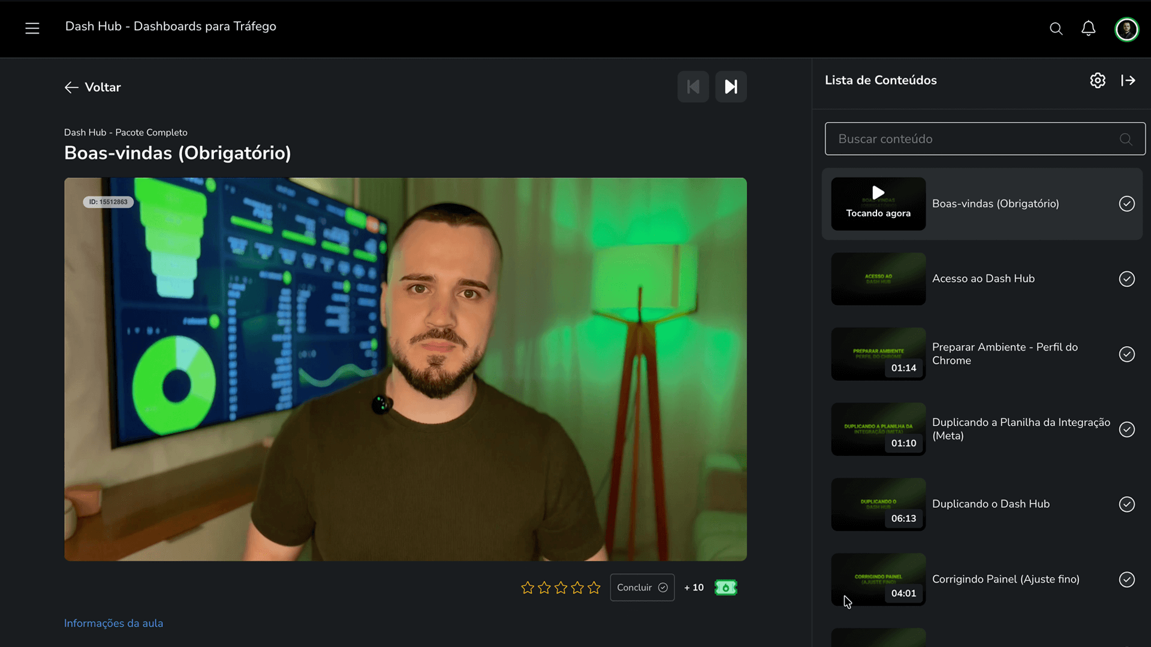Select Duplicando a Planilha da Integração lesson
Screen dimensions: 1151x647
click(x=1020, y=429)
